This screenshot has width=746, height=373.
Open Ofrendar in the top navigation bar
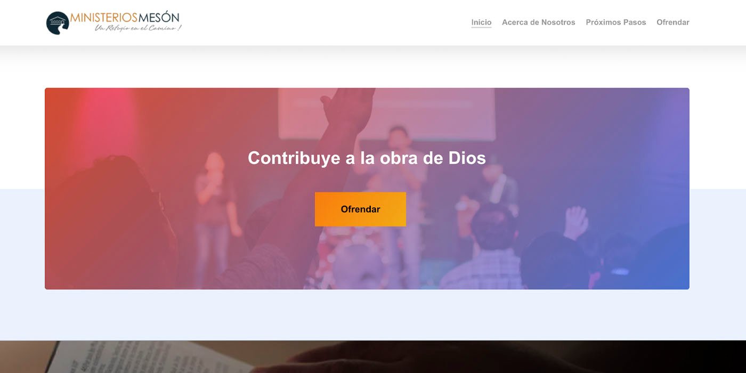(672, 22)
